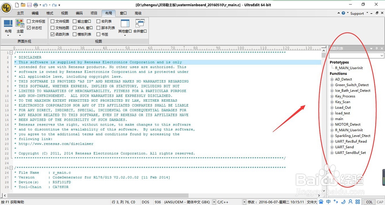Click the user profile icon in IME bar

pos(351,202)
